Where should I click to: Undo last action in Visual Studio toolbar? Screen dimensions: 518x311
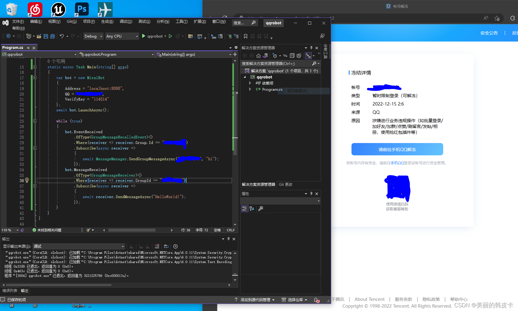click(62, 36)
